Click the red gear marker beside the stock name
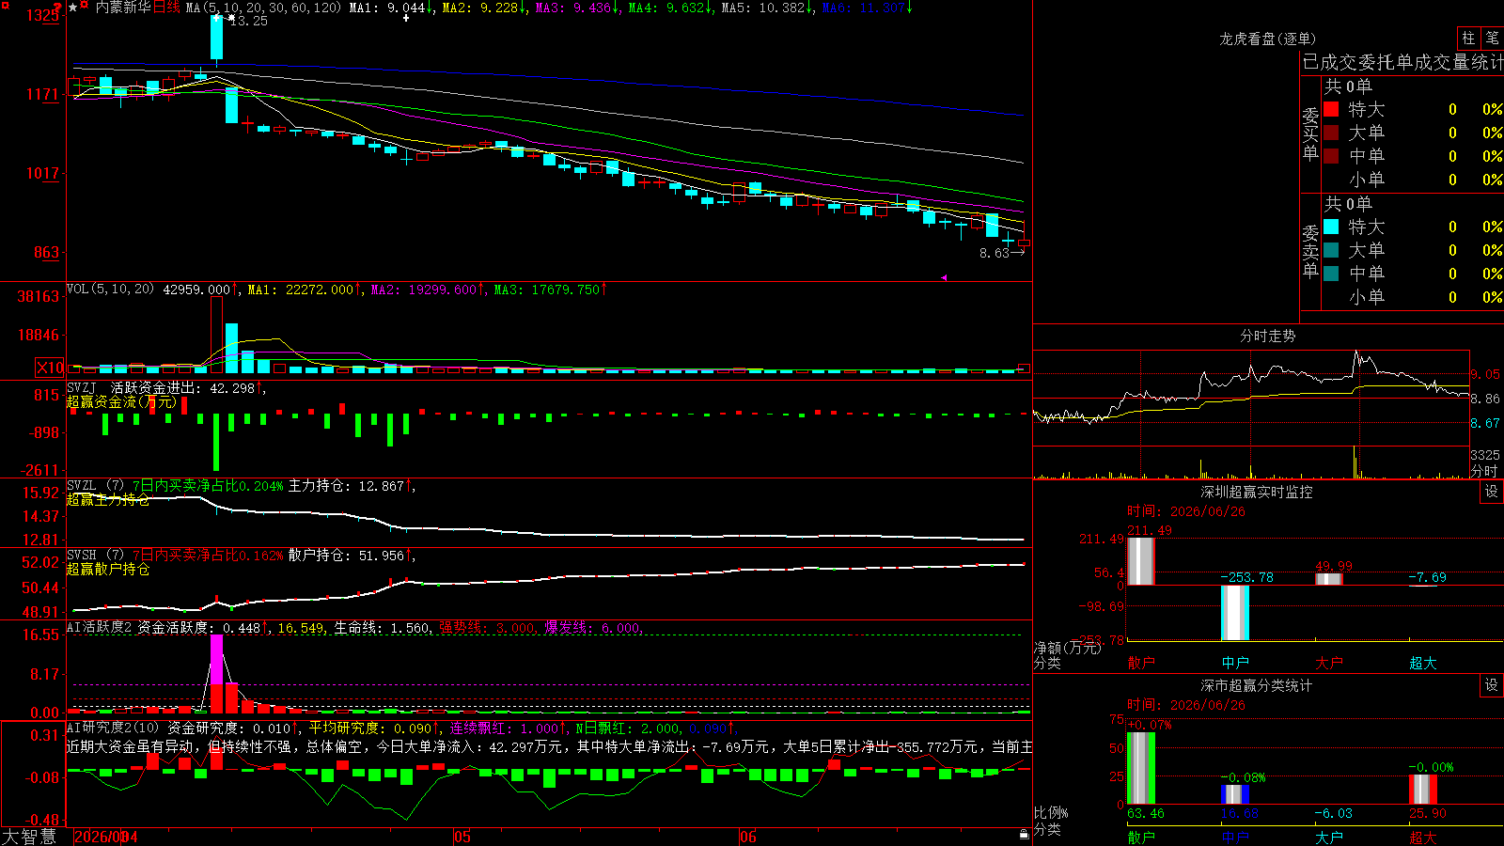This screenshot has width=1504, height=846. [x=85, y=7]
